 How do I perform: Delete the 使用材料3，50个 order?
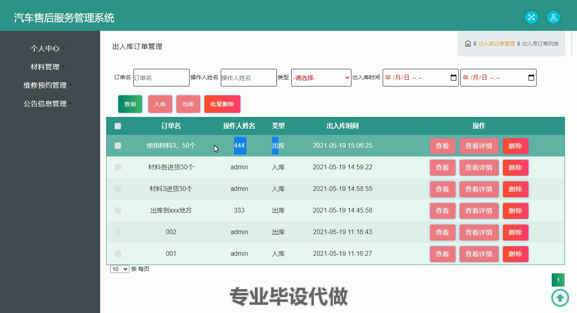coord(516,146)
